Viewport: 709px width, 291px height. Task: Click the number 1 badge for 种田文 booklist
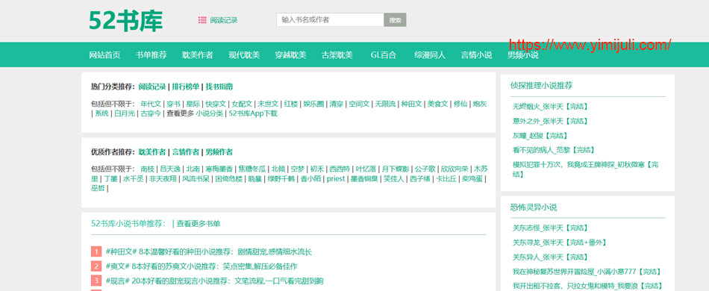pyautogui.click(x=96, y=251)
